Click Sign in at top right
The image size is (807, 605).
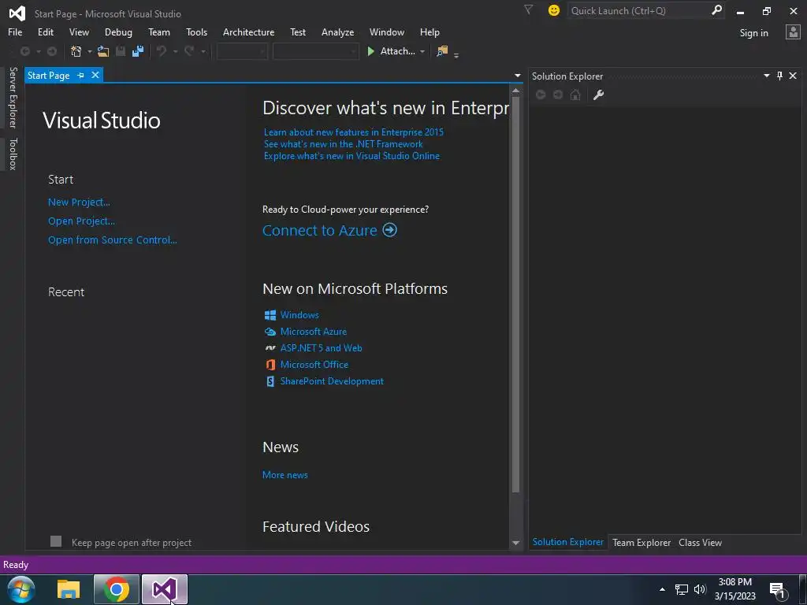pyautogui.click(x=753, y=33)
